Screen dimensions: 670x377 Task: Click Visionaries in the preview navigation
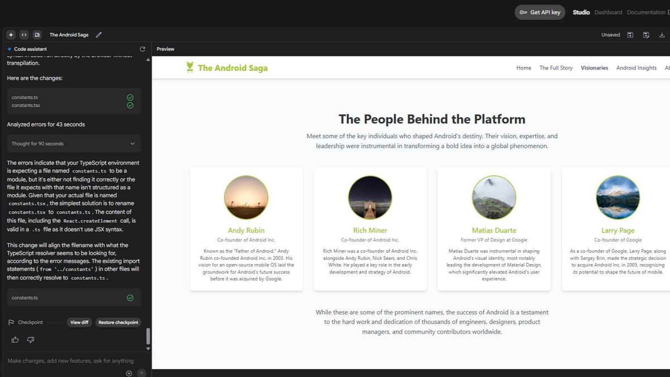pyautogui.click(x=594, y=68)
